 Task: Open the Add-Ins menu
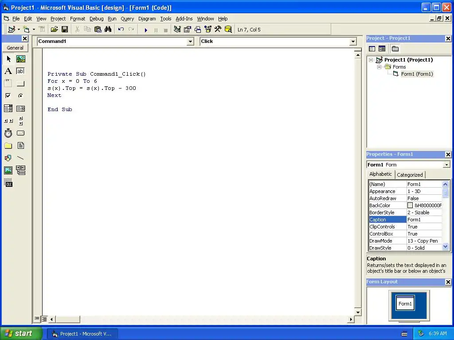pos(184,19)
